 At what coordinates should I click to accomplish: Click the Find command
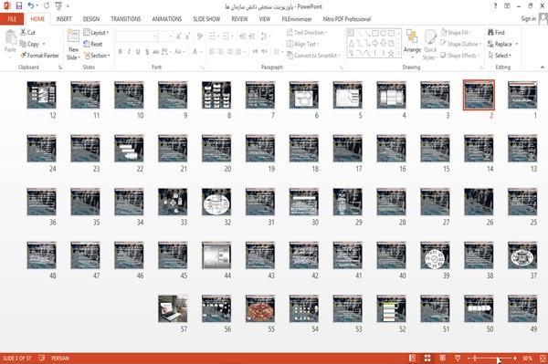[496, 33]
